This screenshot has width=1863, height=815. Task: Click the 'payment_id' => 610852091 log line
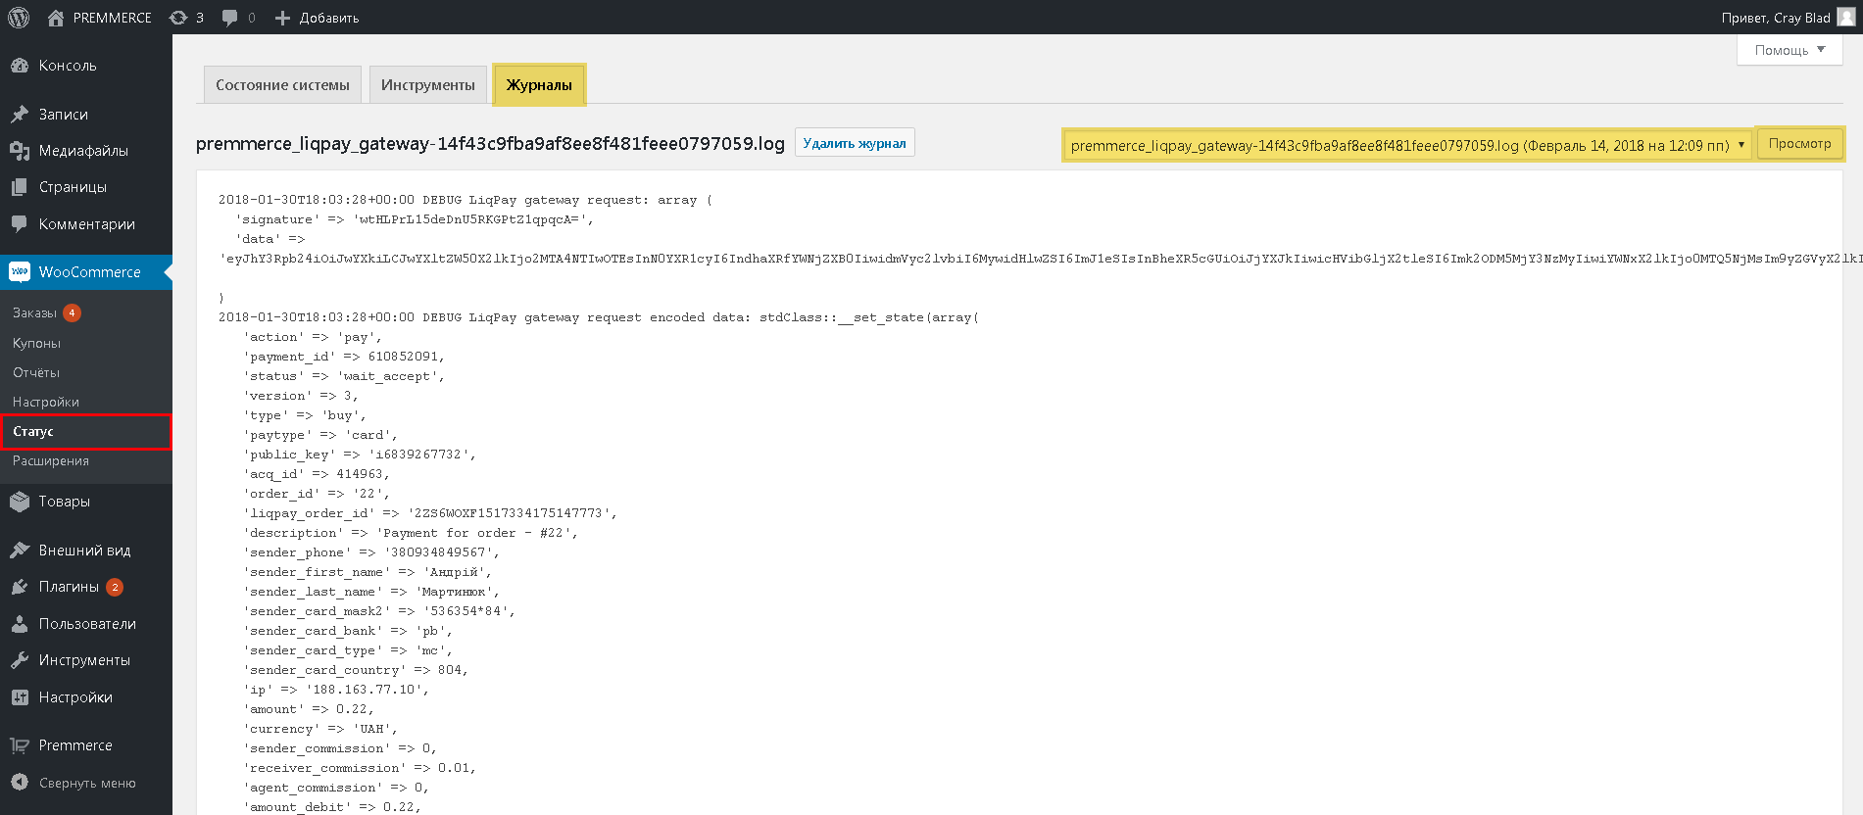[344, 357]
